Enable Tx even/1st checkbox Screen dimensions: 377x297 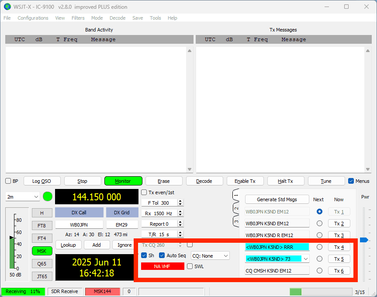[x=144, y=192]
